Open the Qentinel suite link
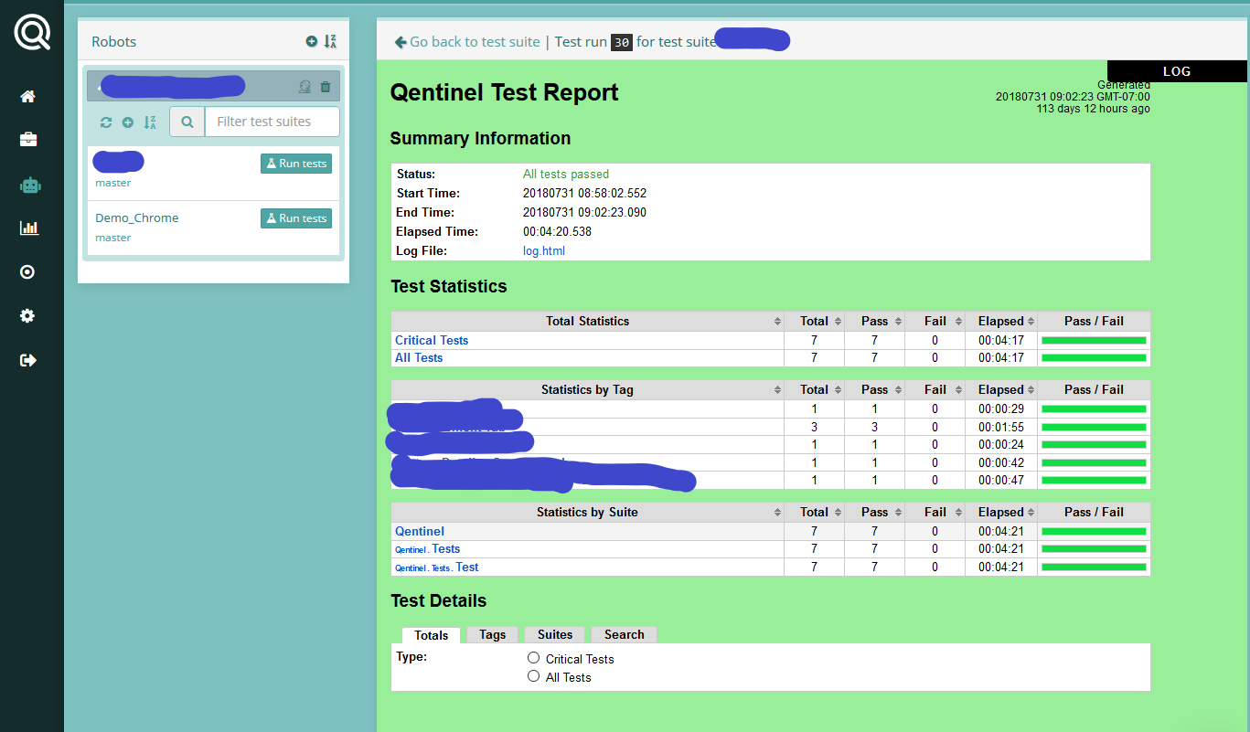Image resolution: width=1250 pixels, height=732 pixels. click(420, 531)
